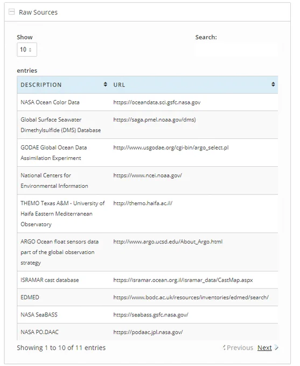This screenshot has width=300, height=366.
Task: Select the NASA PO.DAAC description
Action: (39, 332)
